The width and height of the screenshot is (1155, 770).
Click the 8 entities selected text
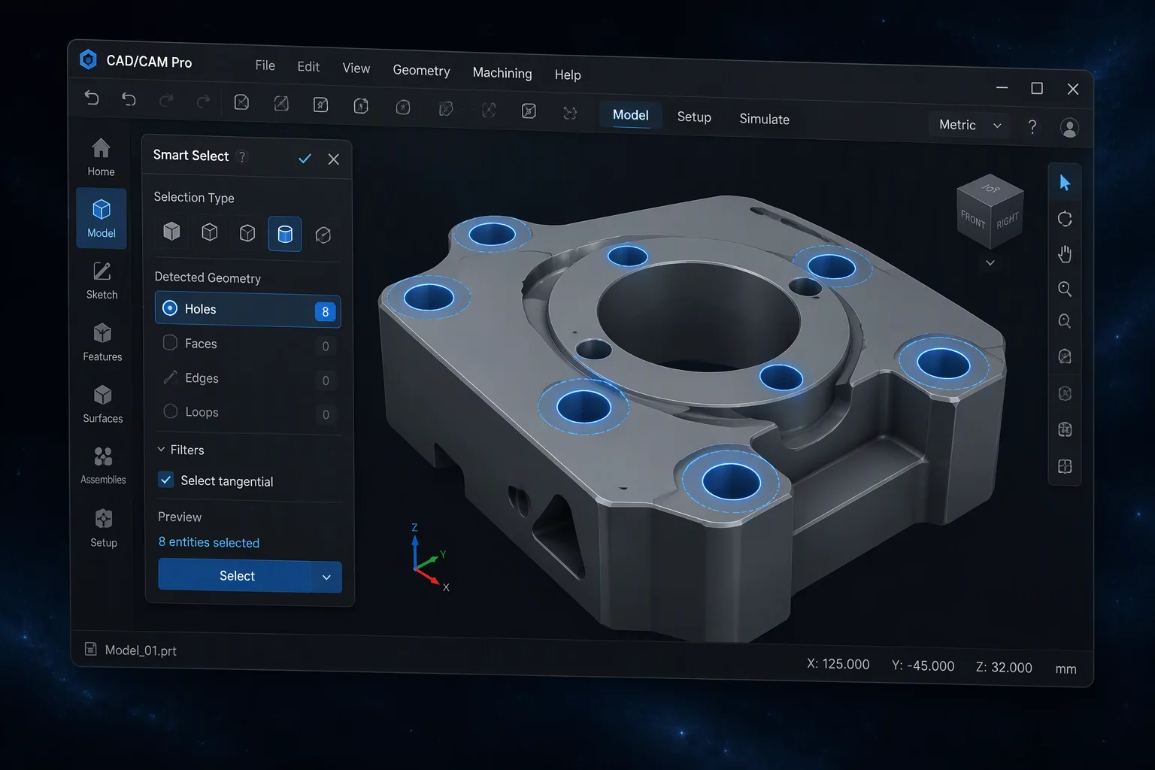(x=209, y=542)
